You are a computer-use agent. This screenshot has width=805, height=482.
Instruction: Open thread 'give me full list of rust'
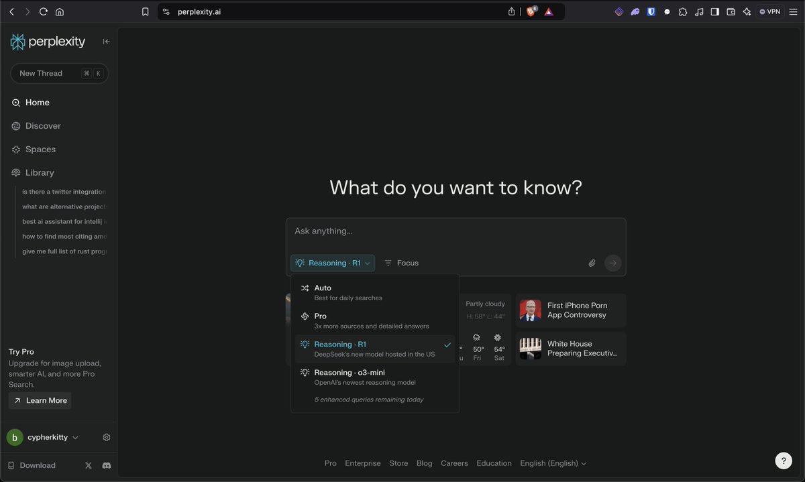tap(64, 251)
